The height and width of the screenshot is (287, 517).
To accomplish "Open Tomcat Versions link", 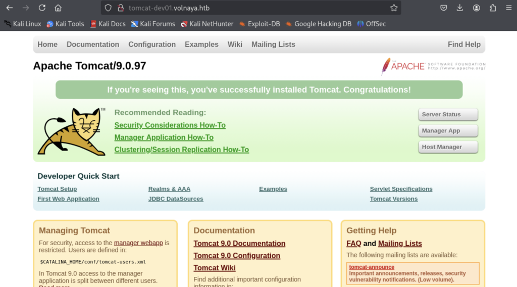I will (394, 199).
